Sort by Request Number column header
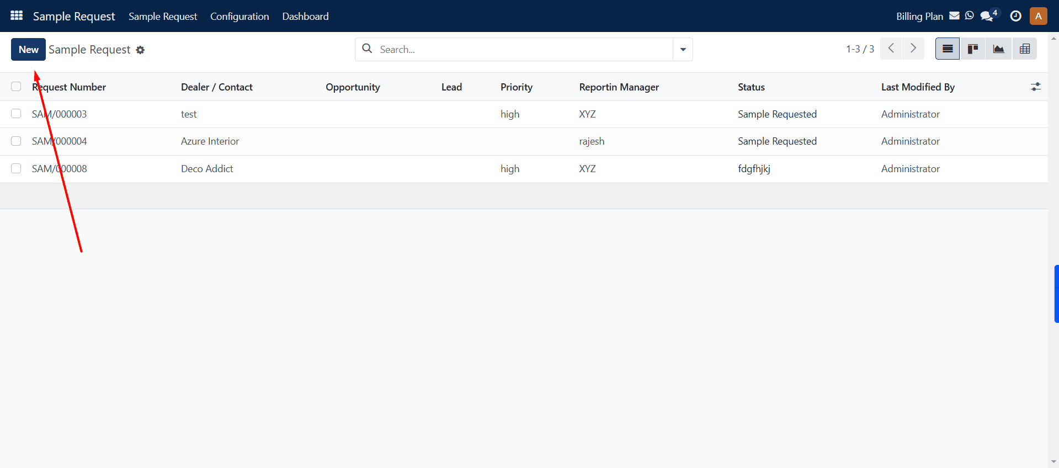The image size is (1059, 468). pyautogui.click(x=69, y=87)
